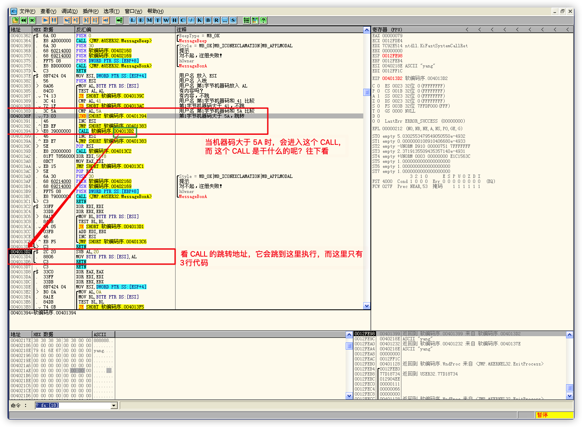This screenshot has height=427, width=582.
Task: Expand the 选项(T) options menu
Action: pos(111,11)
